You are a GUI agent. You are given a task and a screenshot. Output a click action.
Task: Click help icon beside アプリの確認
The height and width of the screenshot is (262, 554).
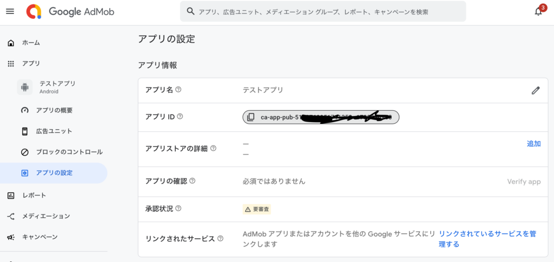[x=192, y=182]
